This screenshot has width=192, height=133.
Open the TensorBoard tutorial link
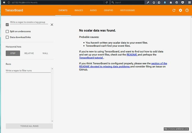click(x=91, y=58)
